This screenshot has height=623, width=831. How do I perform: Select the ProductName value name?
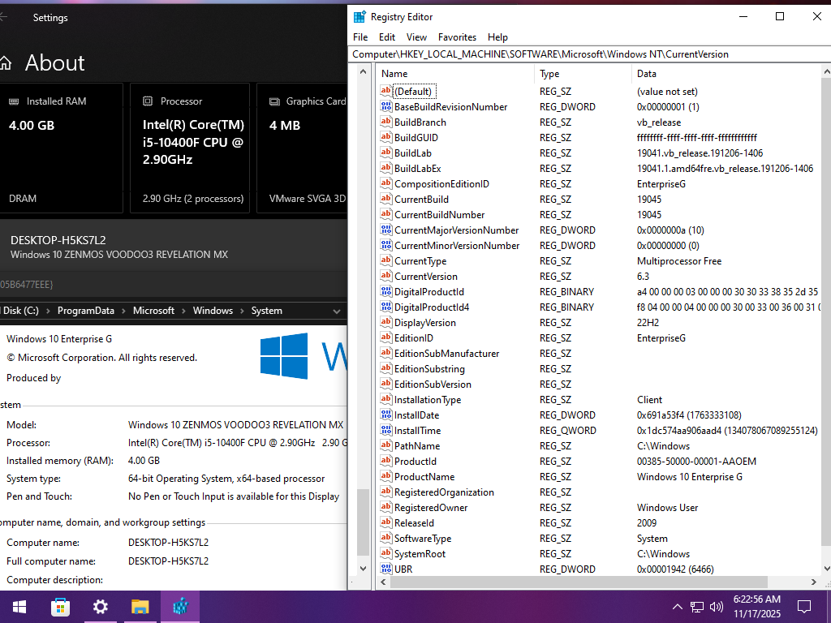[424, 477]
